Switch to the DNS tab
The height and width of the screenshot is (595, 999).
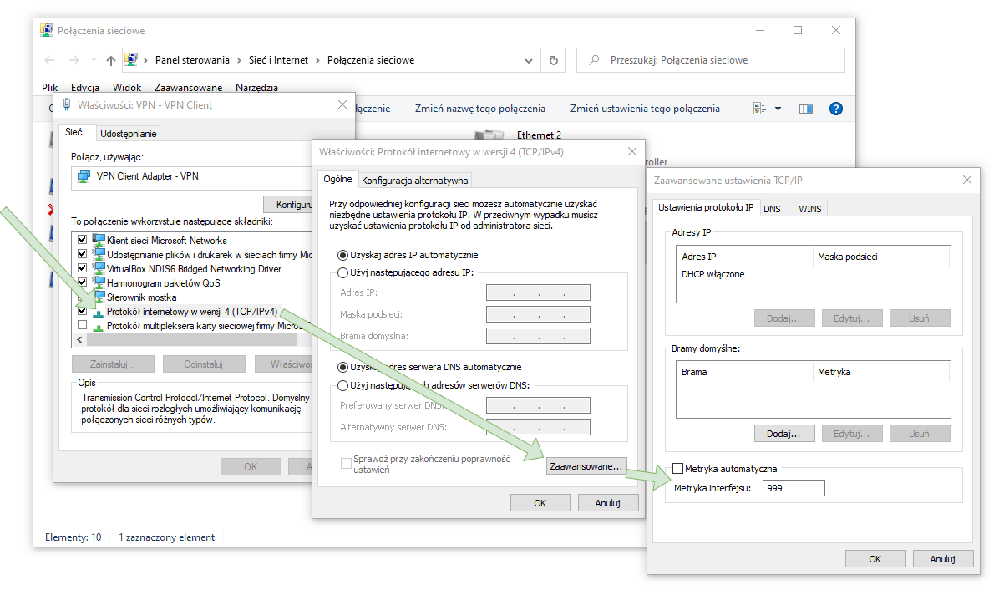tap(772, 208)
